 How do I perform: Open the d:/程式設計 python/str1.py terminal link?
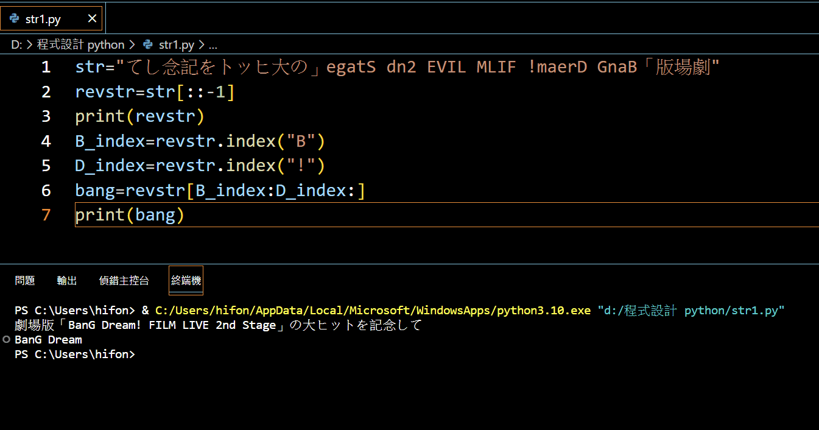point(691,311)
